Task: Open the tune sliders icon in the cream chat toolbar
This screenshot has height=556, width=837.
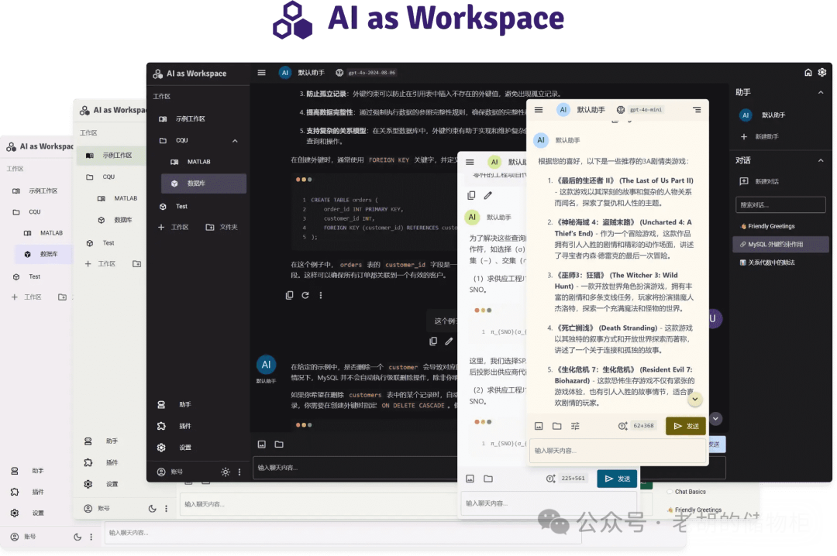Action: coord(575,427)
